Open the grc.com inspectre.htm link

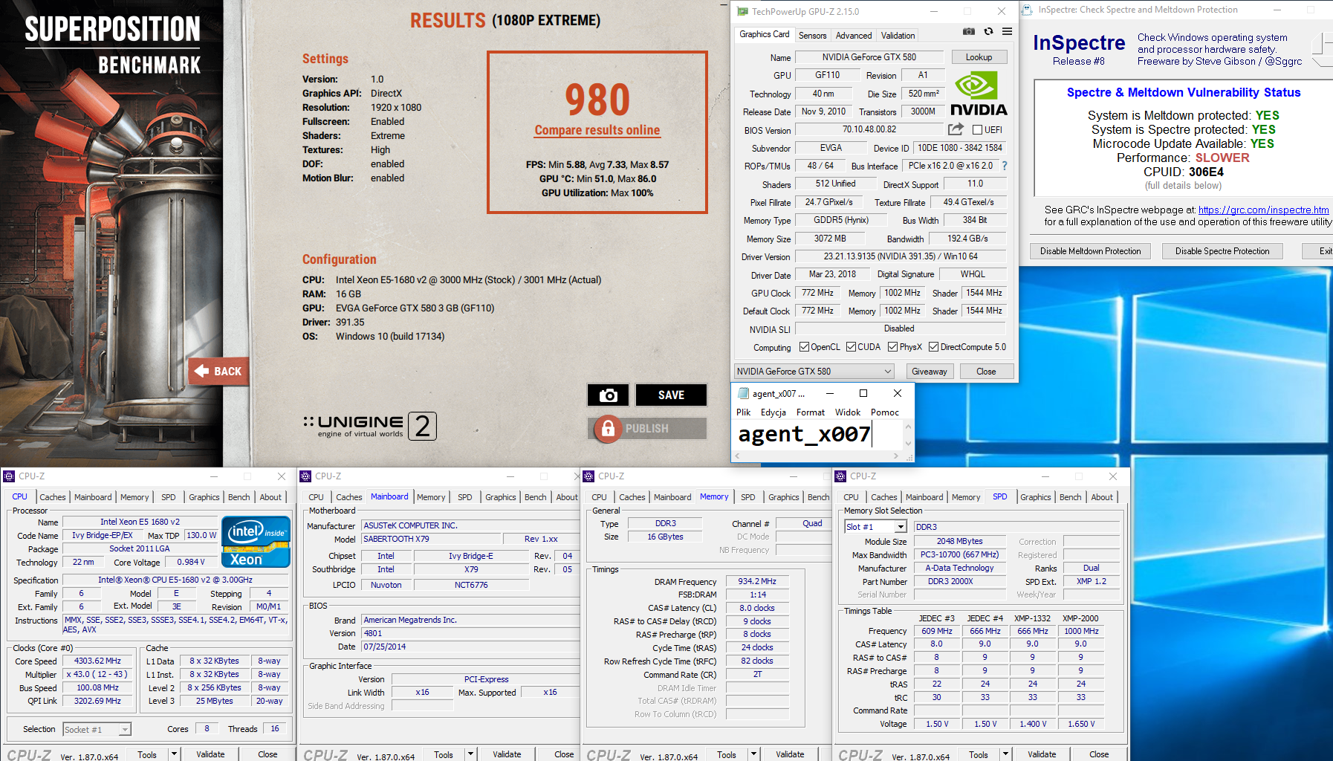tap(1263, 210)
